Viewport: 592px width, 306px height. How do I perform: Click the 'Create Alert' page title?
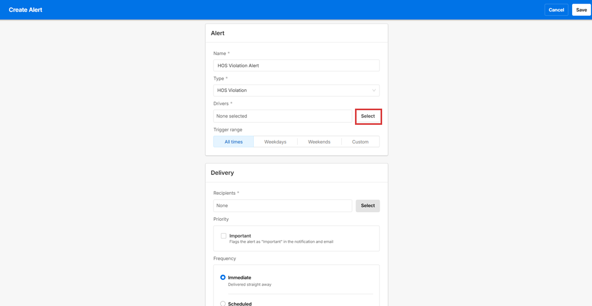pos(26,10)
